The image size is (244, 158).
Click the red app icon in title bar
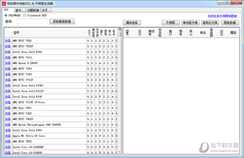click(4, 3)
